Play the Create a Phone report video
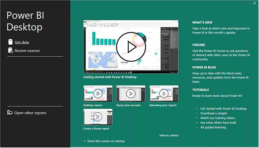 [98, 117]
